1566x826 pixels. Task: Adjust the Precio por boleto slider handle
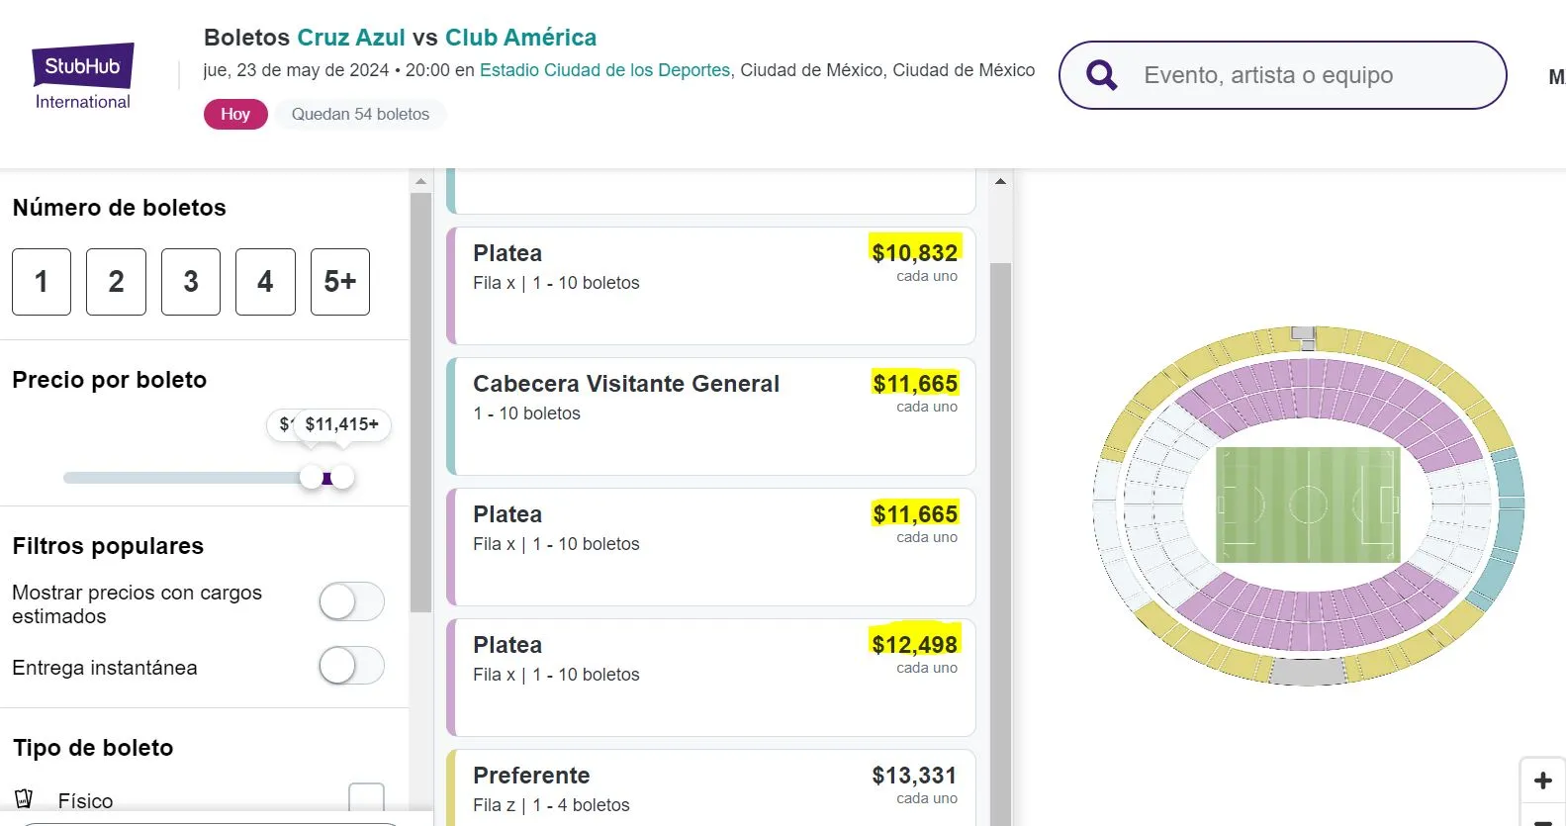[x=343, y=476]
